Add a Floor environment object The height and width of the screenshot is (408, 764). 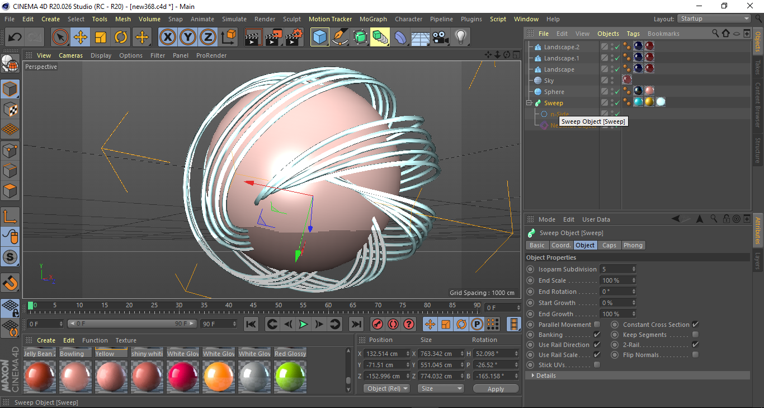pyautogui.click(x=420, y=37)
